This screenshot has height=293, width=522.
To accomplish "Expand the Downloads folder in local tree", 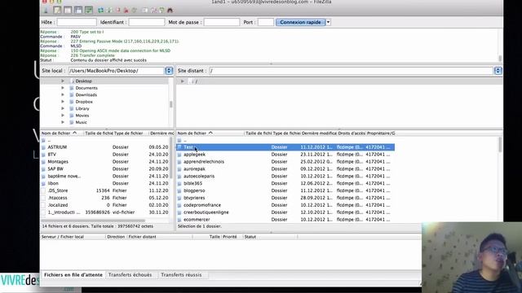I will pos(63,94).
